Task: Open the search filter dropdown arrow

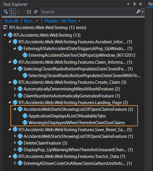Action: (143, 12)
